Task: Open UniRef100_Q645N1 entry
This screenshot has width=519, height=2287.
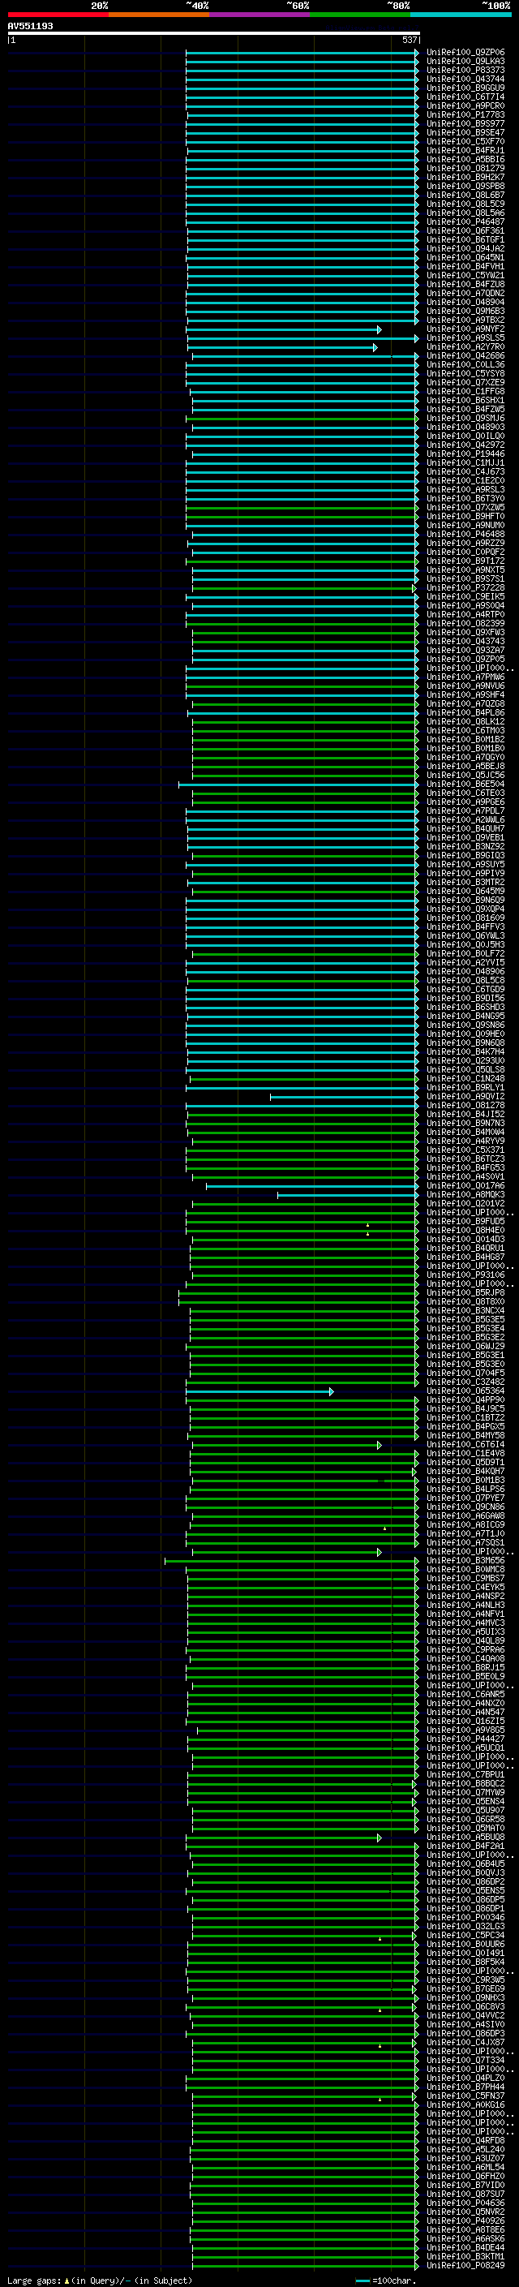Action: [465, 257]
